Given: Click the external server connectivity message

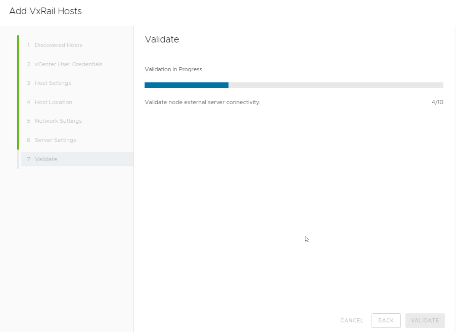Looking at the screenshot, I should [202, 103].
